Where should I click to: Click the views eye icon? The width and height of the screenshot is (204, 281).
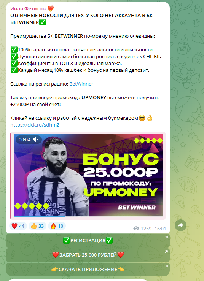pyautogui.click(x=136, y=229)
